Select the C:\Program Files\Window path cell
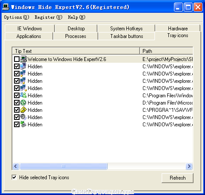 point(168,96)
